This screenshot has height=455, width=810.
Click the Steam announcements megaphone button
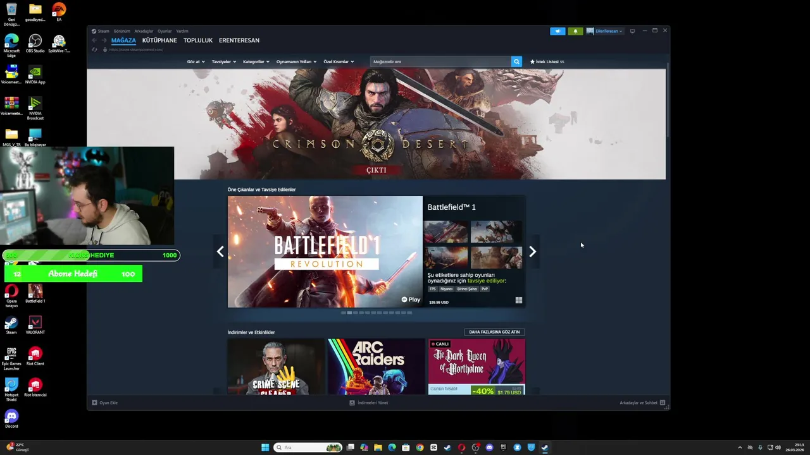558,31
